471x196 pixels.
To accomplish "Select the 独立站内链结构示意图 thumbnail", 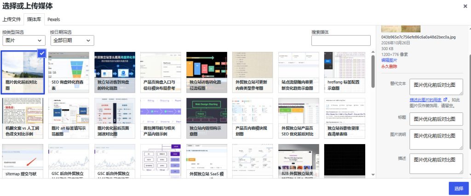I will click(207, 118).
